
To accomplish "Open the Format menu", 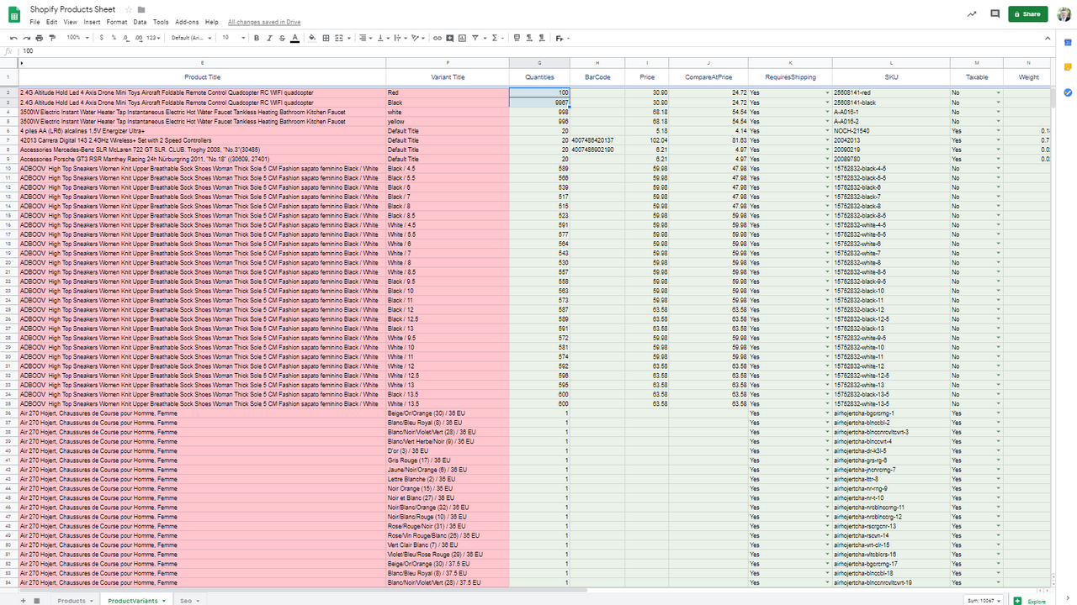I will pyautogui.click(x=117, y=22).
